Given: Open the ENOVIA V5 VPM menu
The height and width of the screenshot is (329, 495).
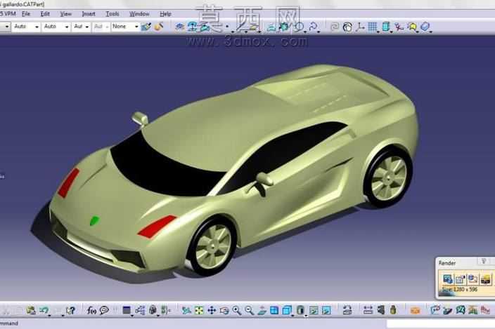Looking at the screenshot, I should (x=8, y=14).
